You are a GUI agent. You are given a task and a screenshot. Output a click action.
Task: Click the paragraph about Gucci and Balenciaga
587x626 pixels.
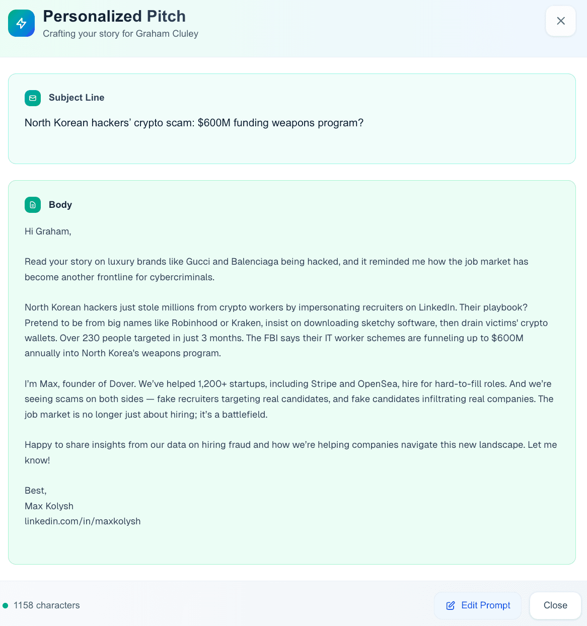(x=276, y=269)
